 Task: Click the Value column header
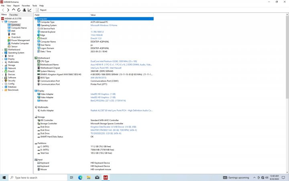[x=122, y=15]
